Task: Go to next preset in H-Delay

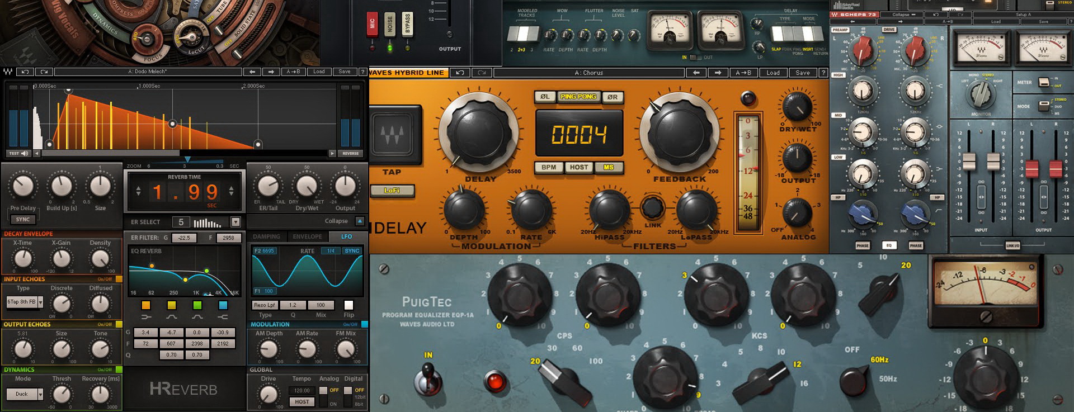Action: pos(718,73)
